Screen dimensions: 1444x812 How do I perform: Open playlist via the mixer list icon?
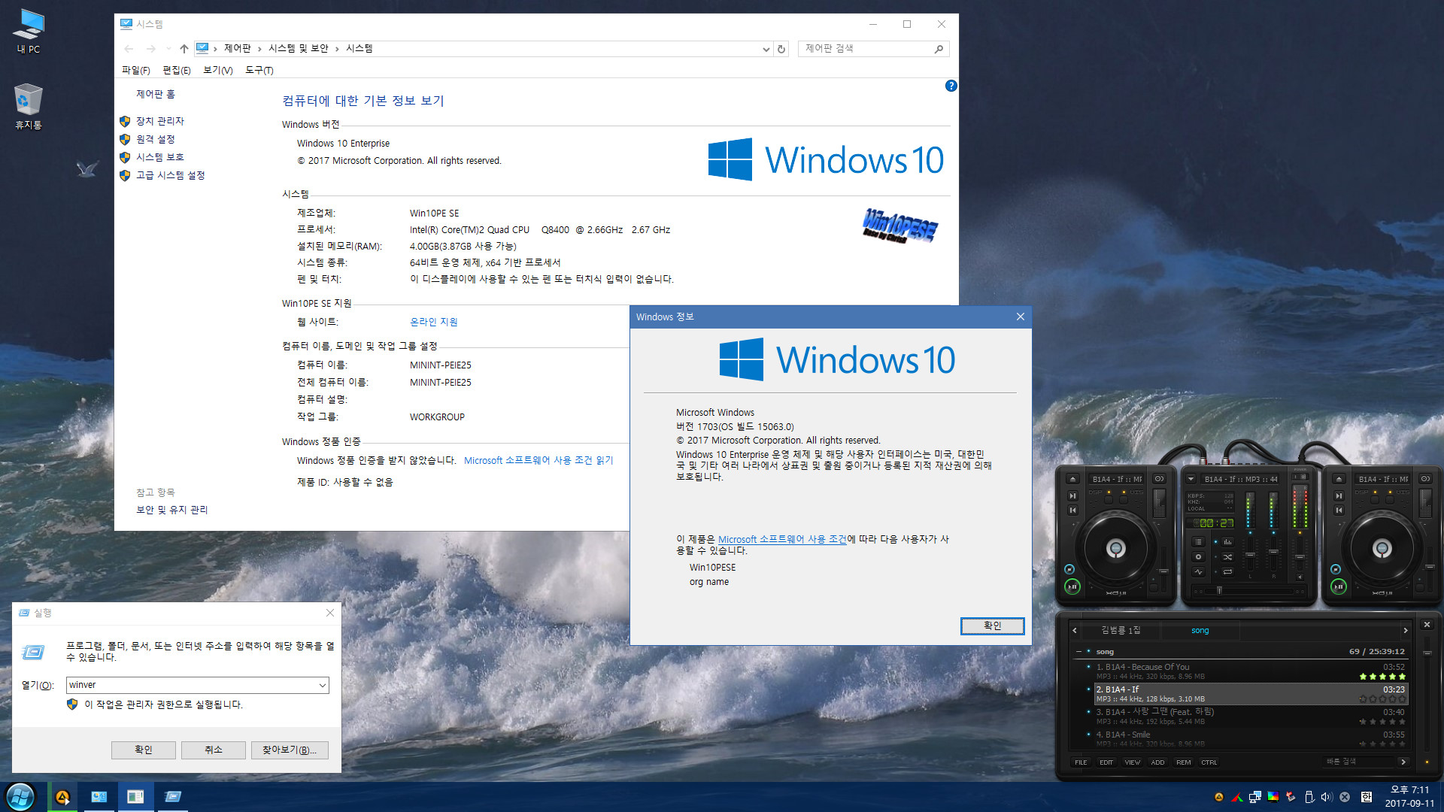click(1198, 542)
